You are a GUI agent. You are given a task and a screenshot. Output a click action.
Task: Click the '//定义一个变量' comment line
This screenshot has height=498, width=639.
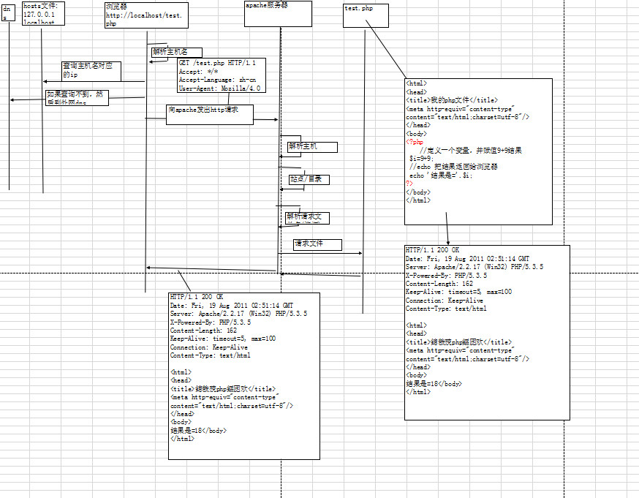[471, 151]
